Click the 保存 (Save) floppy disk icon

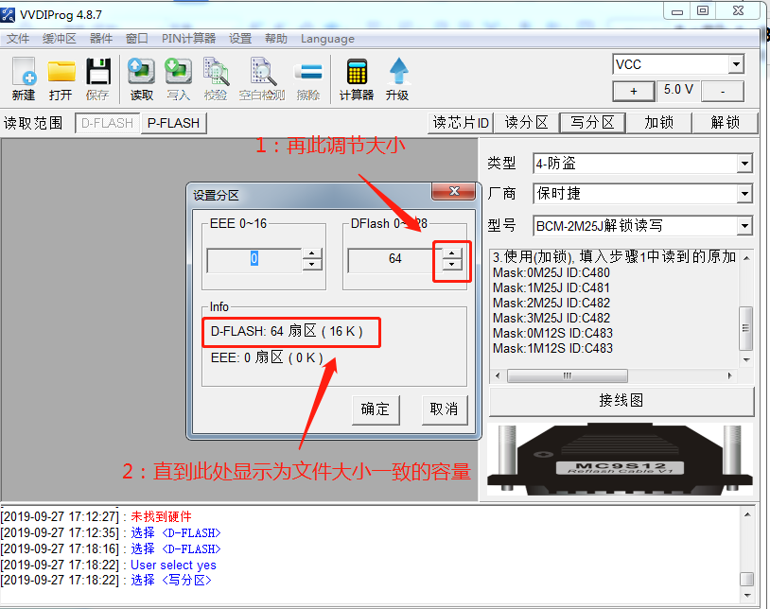coord(97,78)
